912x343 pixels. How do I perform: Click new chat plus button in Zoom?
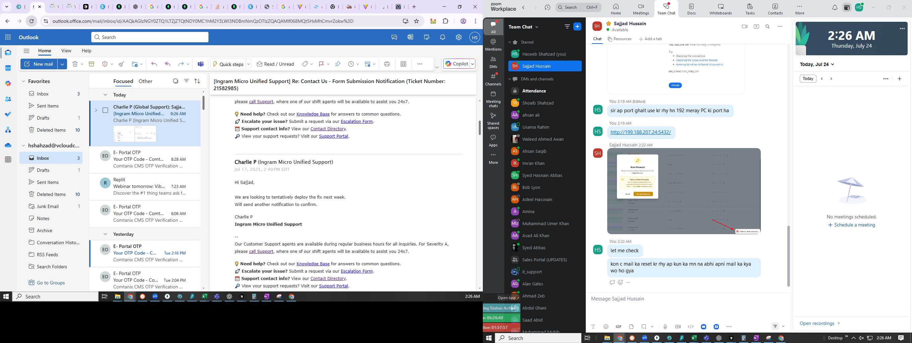pyautogui.click(x=577, y=26)
